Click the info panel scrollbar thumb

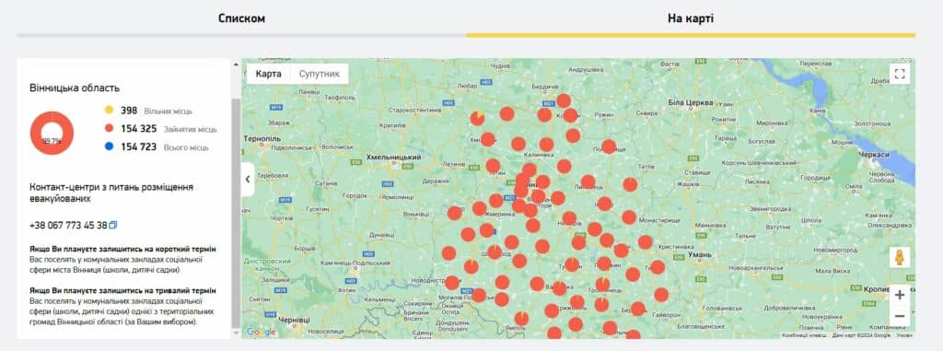(x=235, y=213)
